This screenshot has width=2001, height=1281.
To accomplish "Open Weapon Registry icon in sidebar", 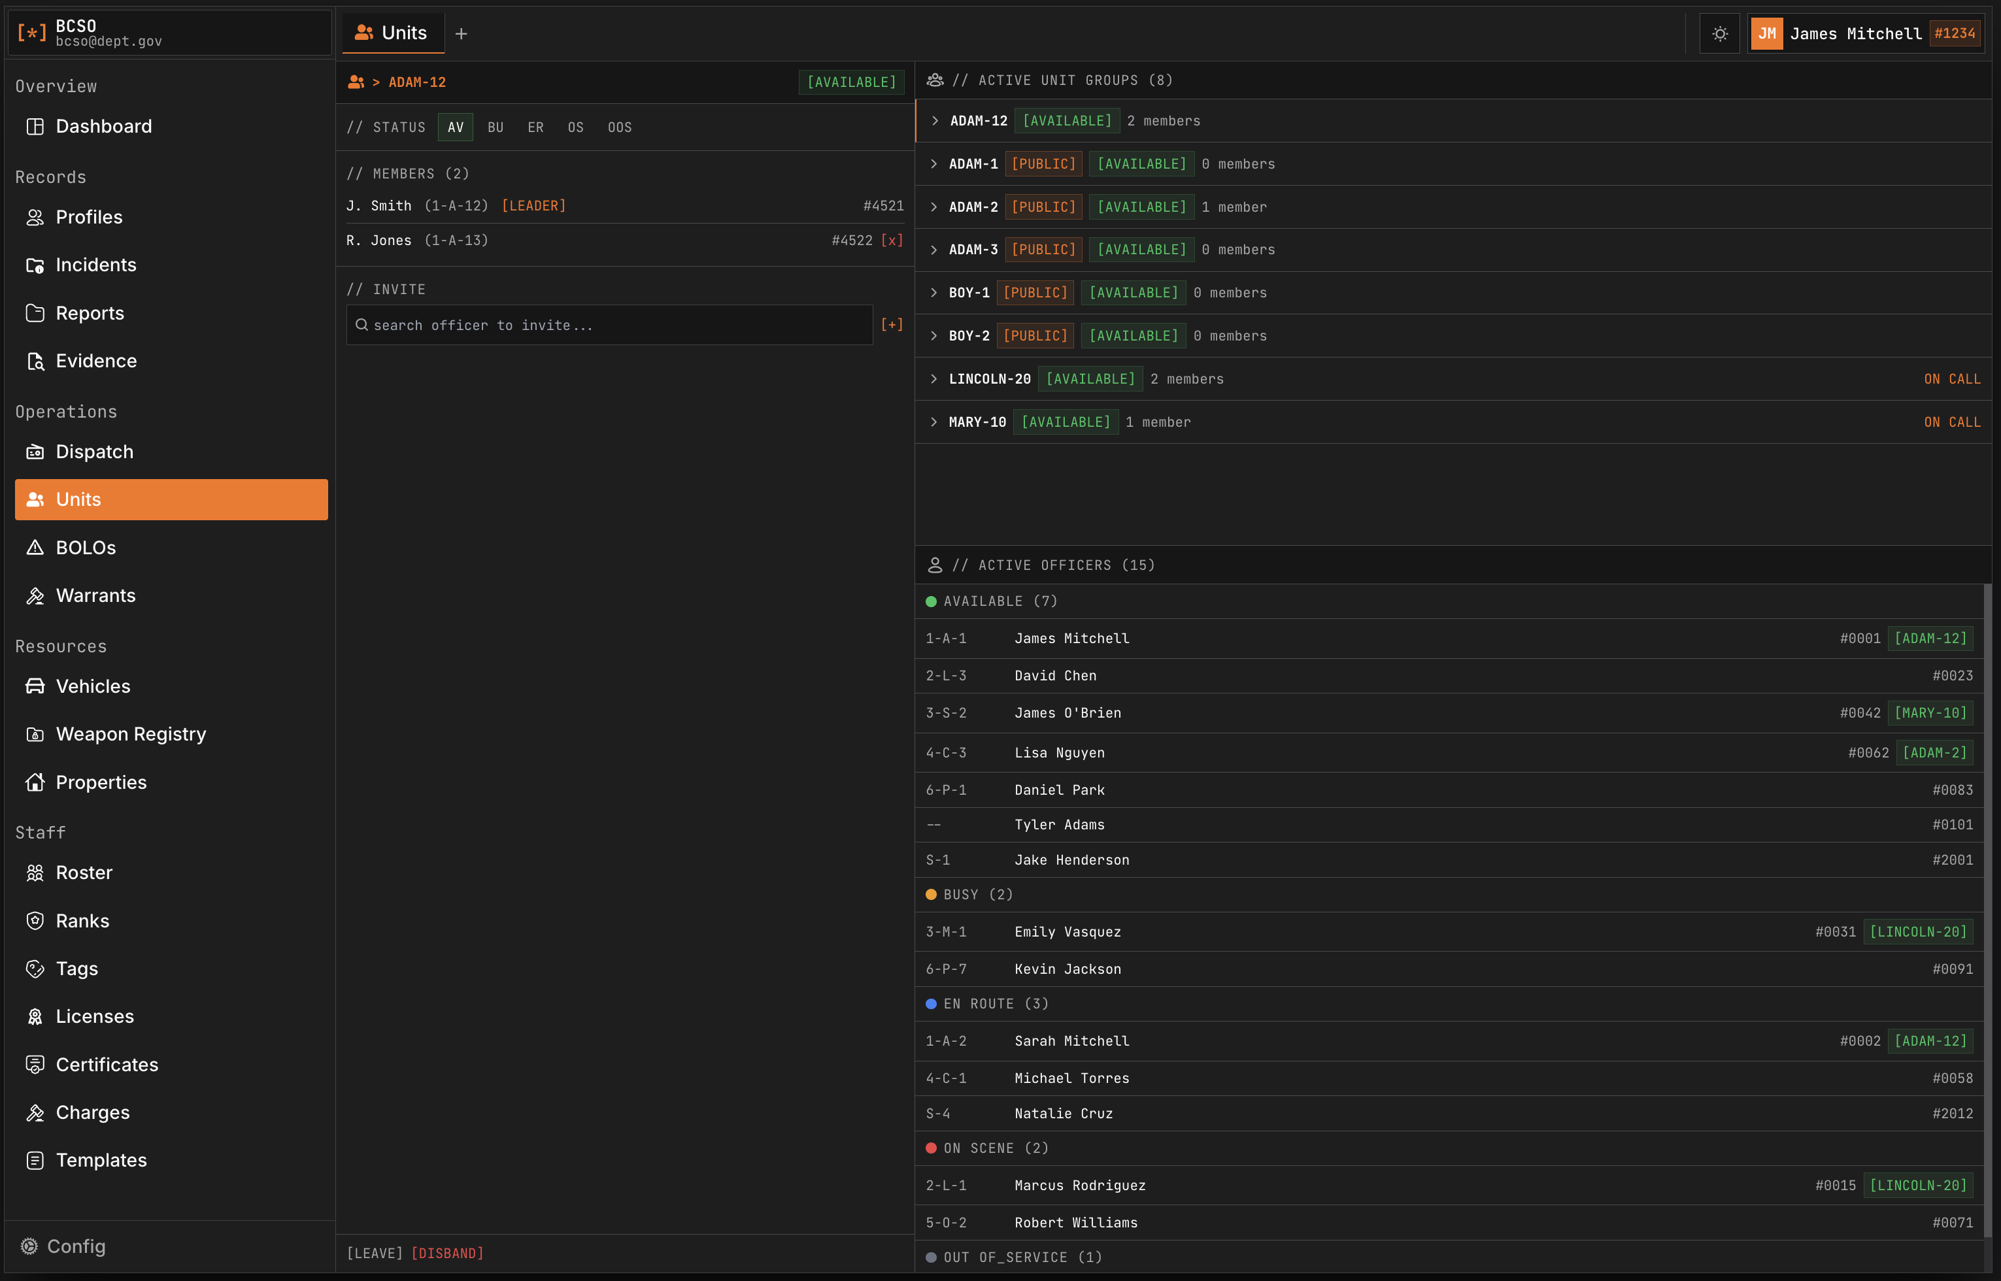I will [x=35, y=734].
